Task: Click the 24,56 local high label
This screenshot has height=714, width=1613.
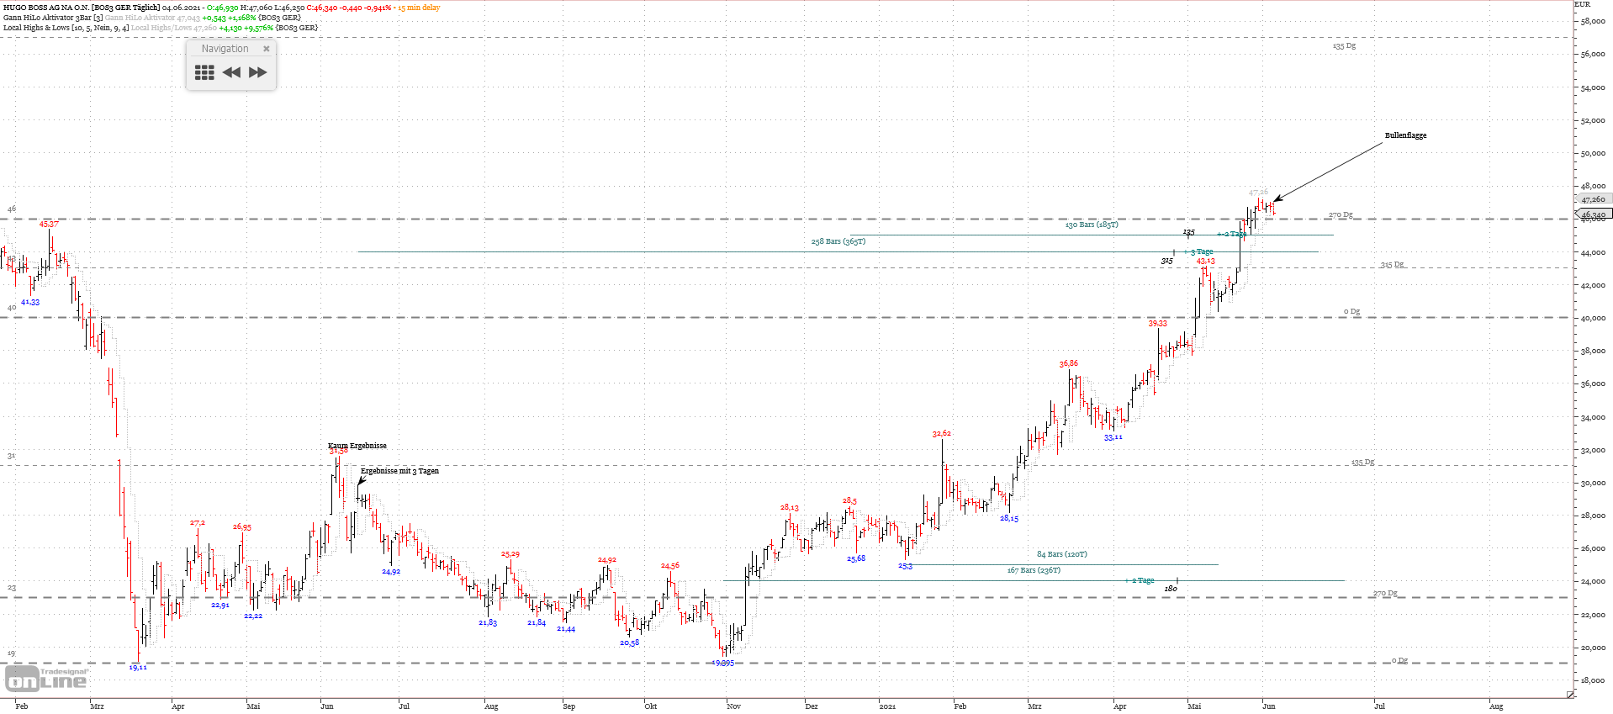Action: pyautogui.click(x=670, y=565)
